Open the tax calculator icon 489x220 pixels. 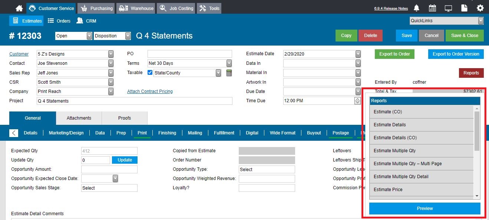229,73
